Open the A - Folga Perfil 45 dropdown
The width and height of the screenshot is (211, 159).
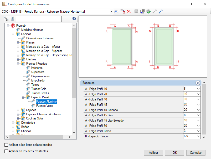pos(198,105)
